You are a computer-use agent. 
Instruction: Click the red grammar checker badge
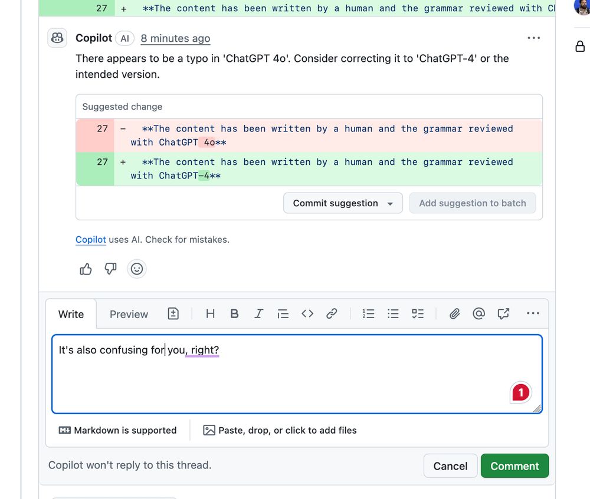(x=521, y=393)
